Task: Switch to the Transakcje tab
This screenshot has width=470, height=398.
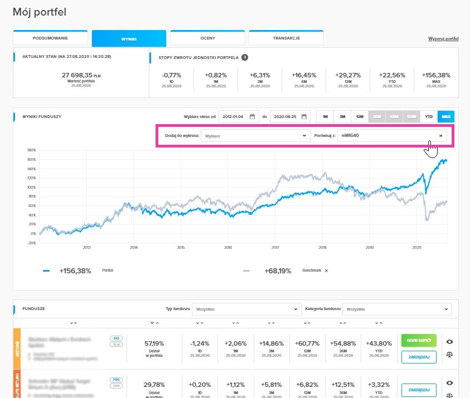Action: pyautogui.click(x=286, y=38)
